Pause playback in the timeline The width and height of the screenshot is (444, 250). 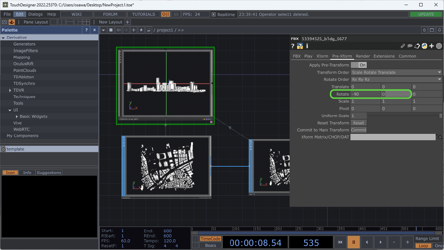353,242
